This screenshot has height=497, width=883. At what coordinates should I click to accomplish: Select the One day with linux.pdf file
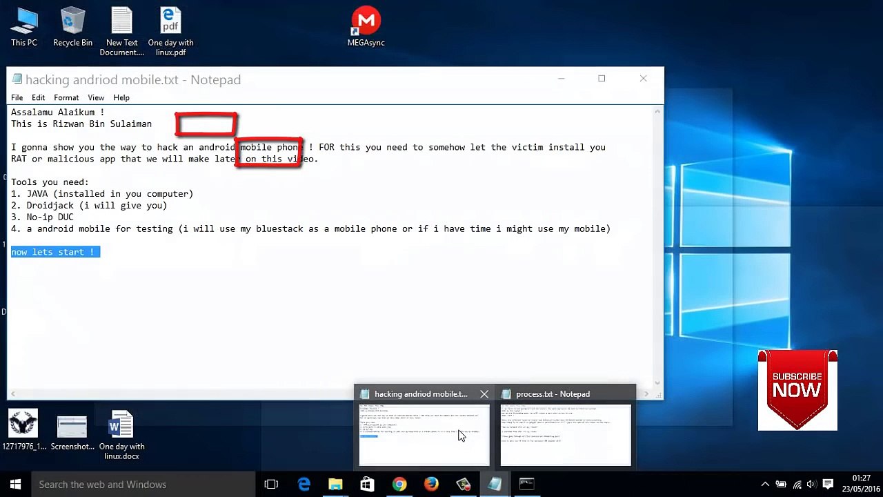click(170, 32)
